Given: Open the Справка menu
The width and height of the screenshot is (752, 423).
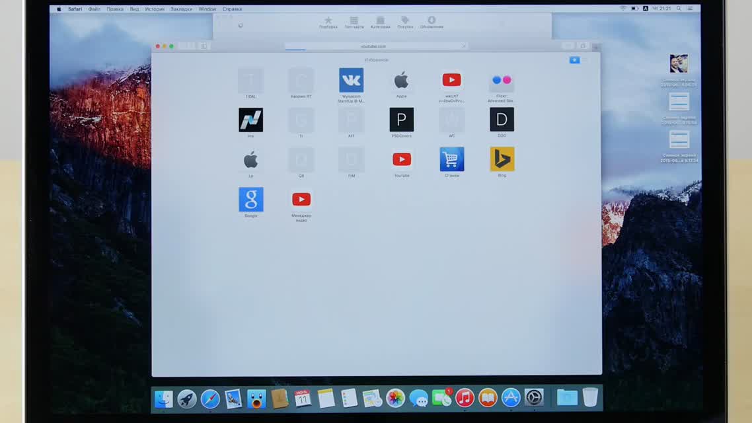Looking at the screenshot, I should coord(232,9).
